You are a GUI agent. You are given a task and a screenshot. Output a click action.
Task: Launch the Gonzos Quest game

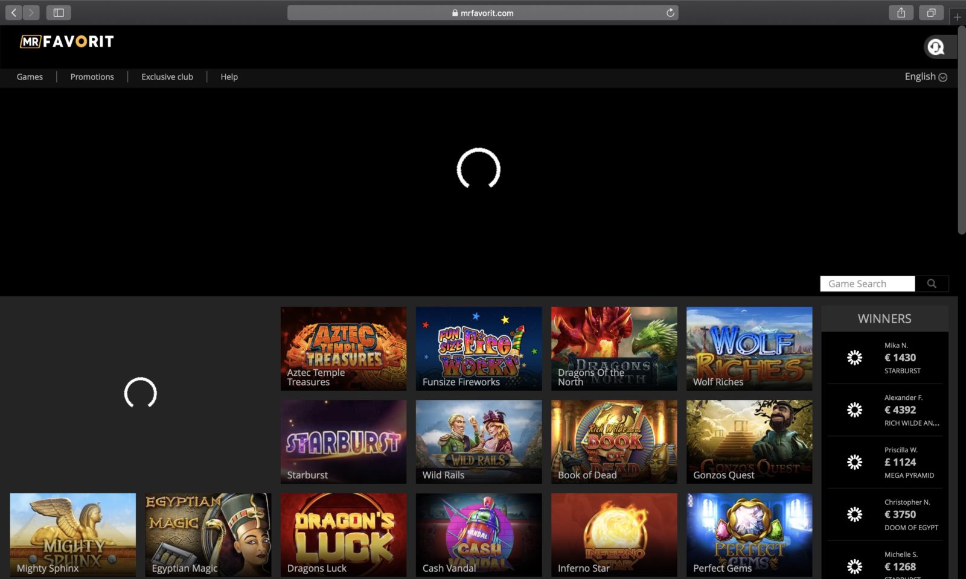[x=749, y=440]
